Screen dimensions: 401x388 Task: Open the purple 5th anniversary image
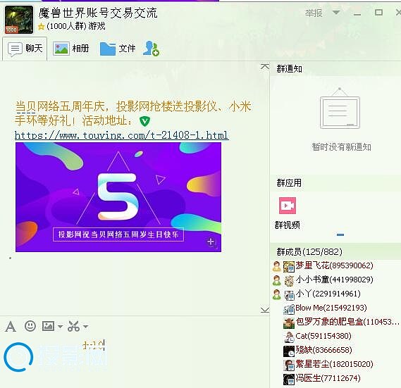tap(118, 197)
